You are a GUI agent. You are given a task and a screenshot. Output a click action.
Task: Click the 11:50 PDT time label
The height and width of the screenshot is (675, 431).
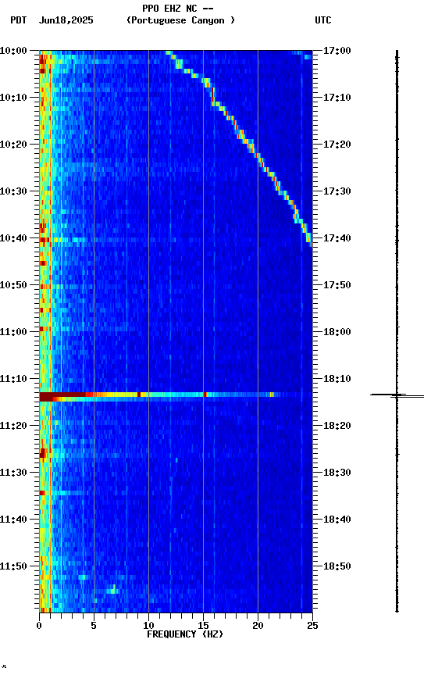[13, 567]
